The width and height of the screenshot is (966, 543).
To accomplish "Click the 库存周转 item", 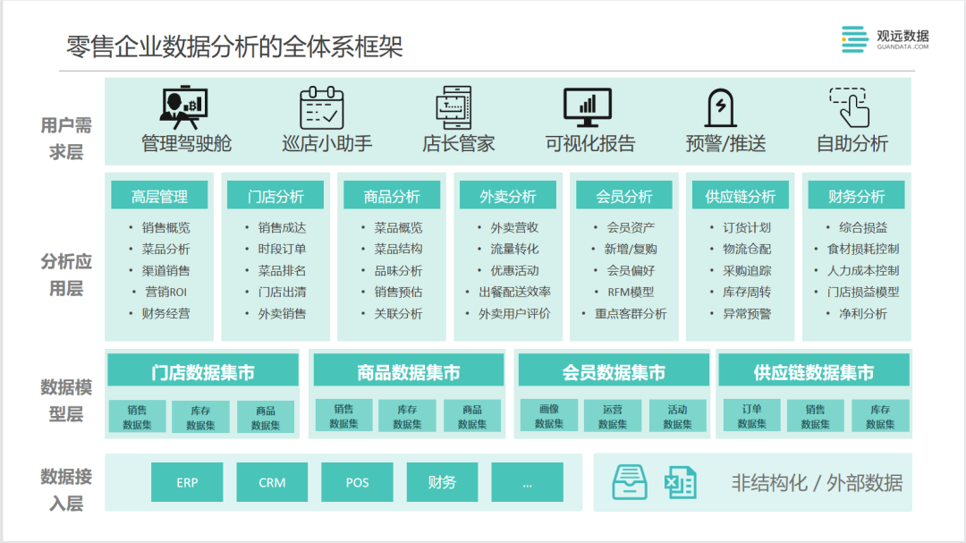I will pyautogui.click(x=747, y=292).
